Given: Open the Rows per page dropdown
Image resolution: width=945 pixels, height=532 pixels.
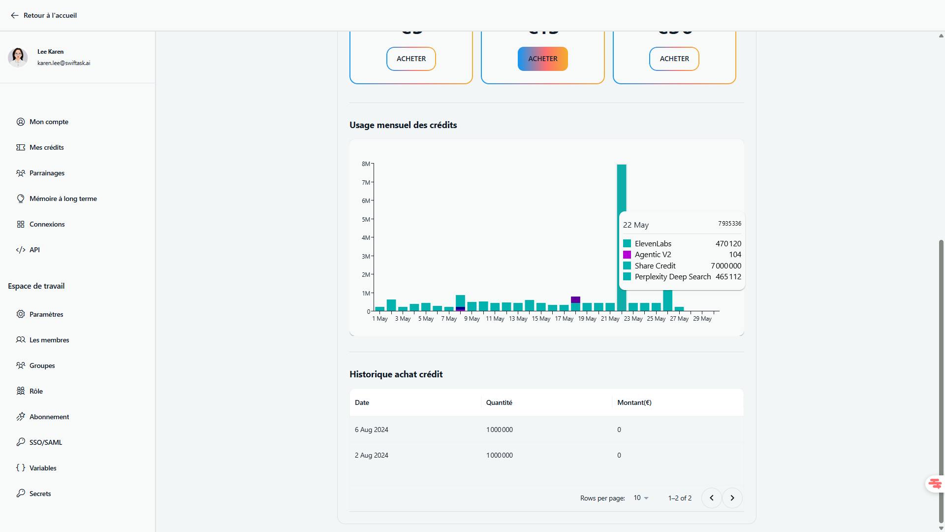Looking at the screenshot, I should click(641, 498).
